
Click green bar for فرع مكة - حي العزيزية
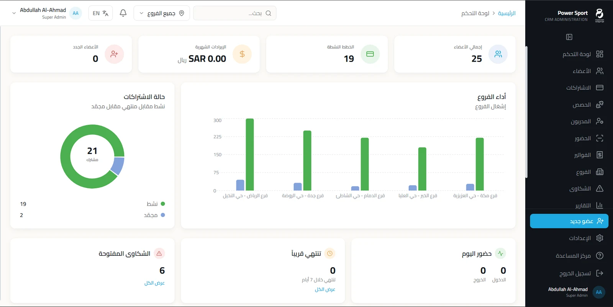pos(480,164)
